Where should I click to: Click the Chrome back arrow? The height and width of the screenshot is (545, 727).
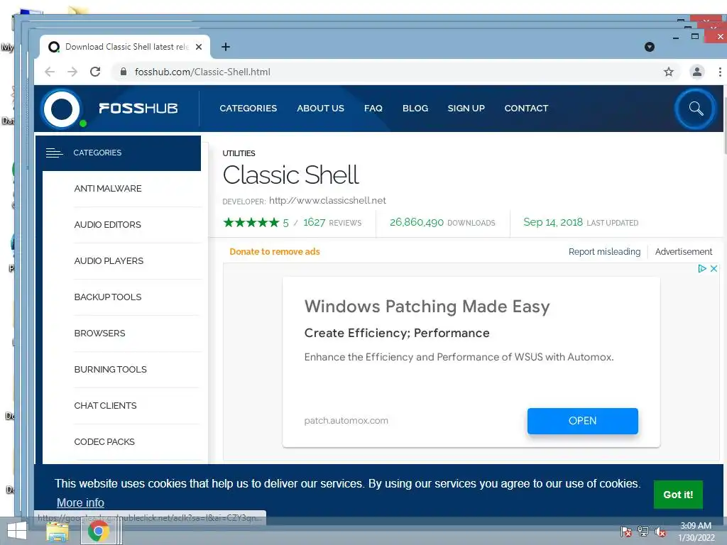coord(50,72)
